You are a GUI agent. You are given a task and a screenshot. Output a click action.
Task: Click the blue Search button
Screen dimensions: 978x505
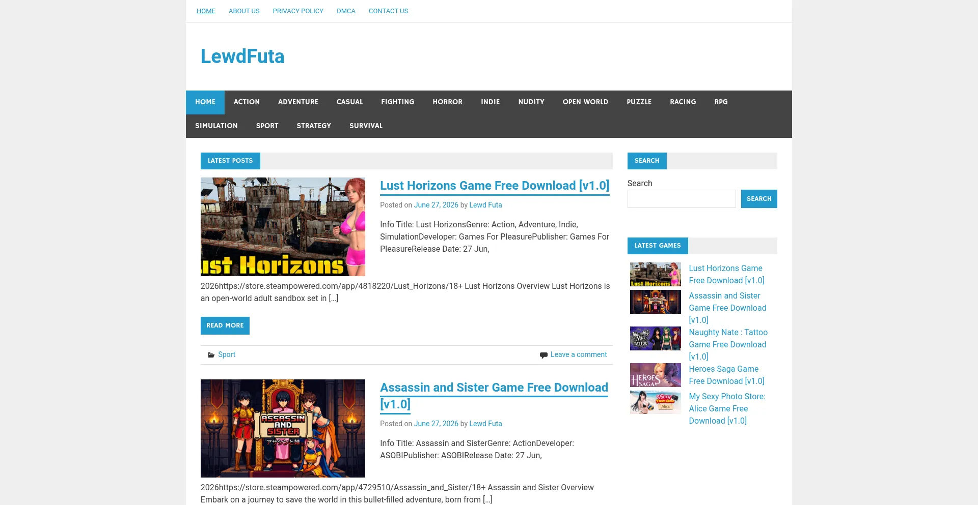click(759, 199)
